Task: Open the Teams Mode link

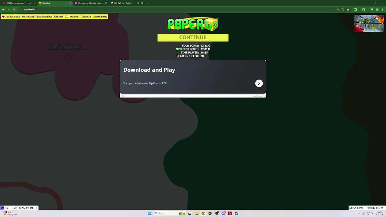Action: (13, 17)
